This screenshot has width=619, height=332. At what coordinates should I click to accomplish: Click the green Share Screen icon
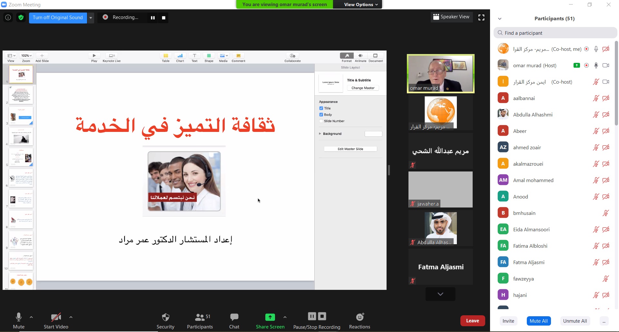point(270,318)
